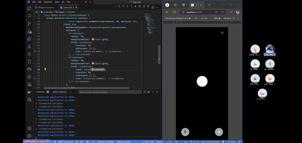Viewport: 302px width, 143px height.
Task: Click the grey color swatch on line 50
Action: click(x=93, y=39)
